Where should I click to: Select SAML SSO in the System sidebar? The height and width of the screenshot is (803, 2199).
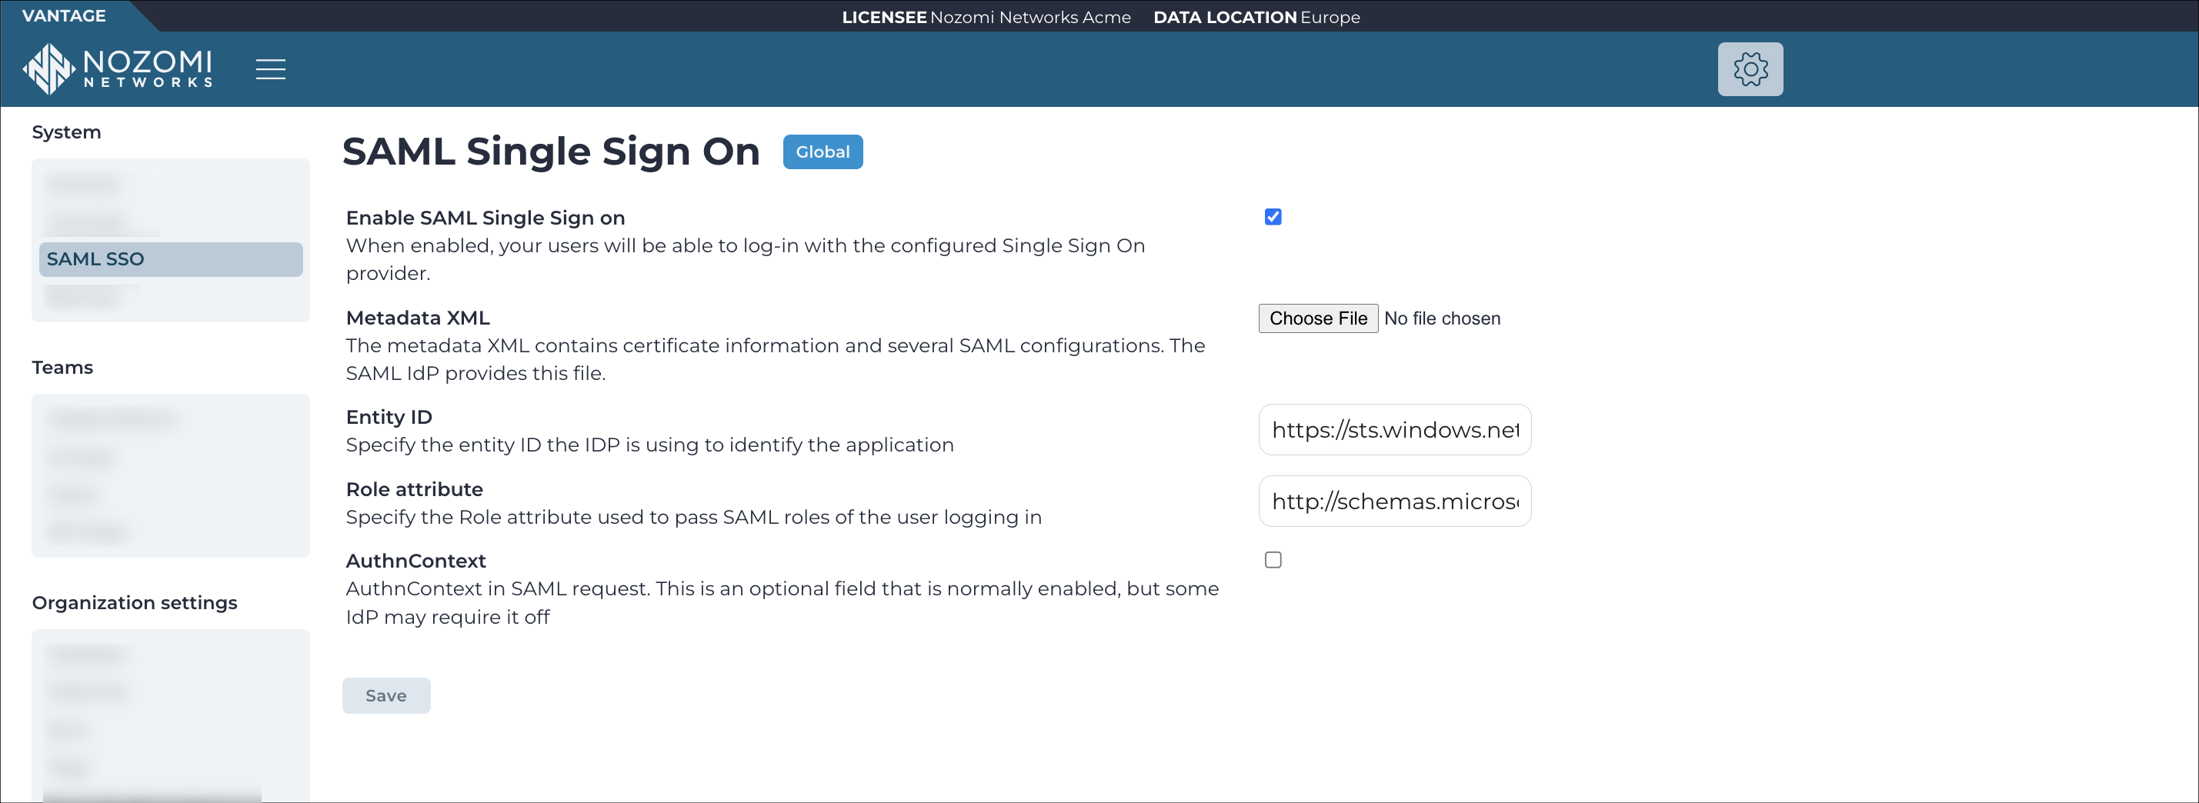click(x=171, y=259)
